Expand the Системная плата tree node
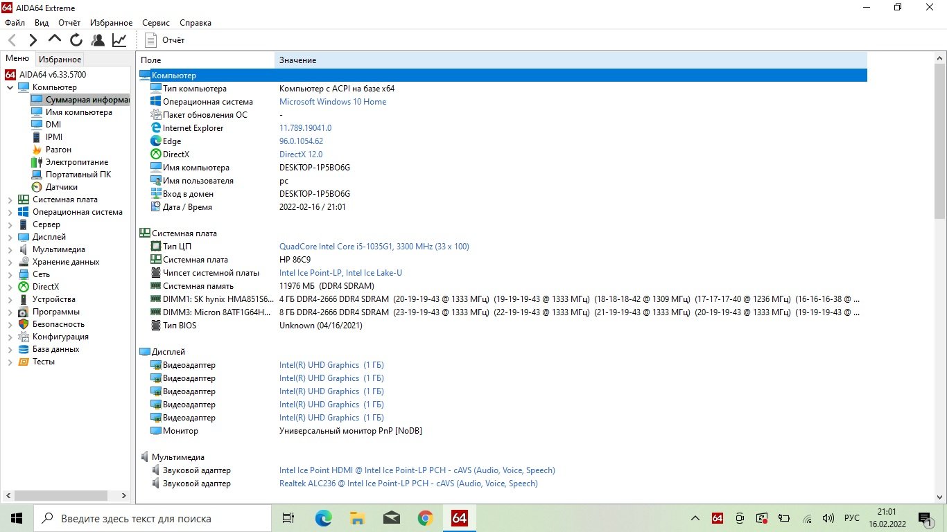 click(10, 200)
